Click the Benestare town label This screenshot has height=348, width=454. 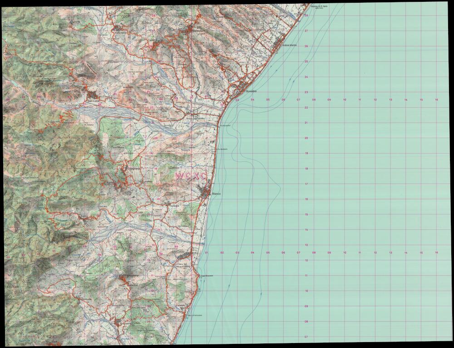point(198,30)
